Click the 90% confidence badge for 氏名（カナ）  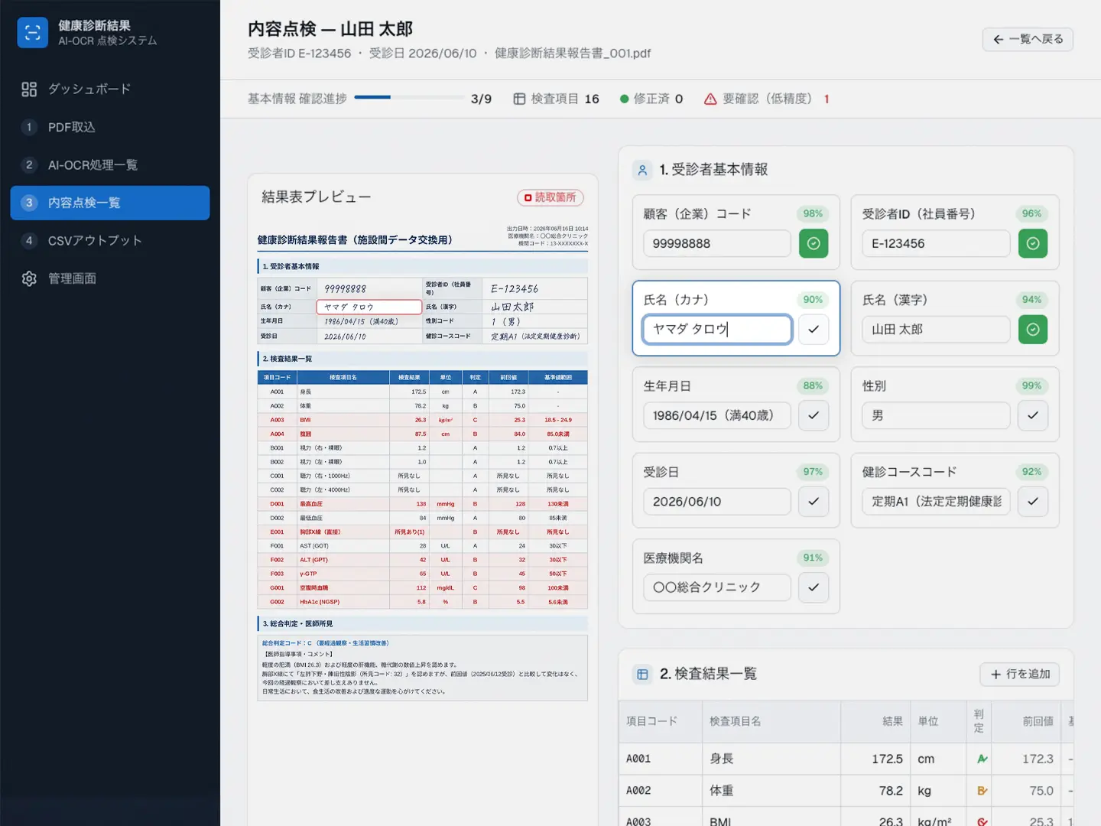[x=813, y=300]
